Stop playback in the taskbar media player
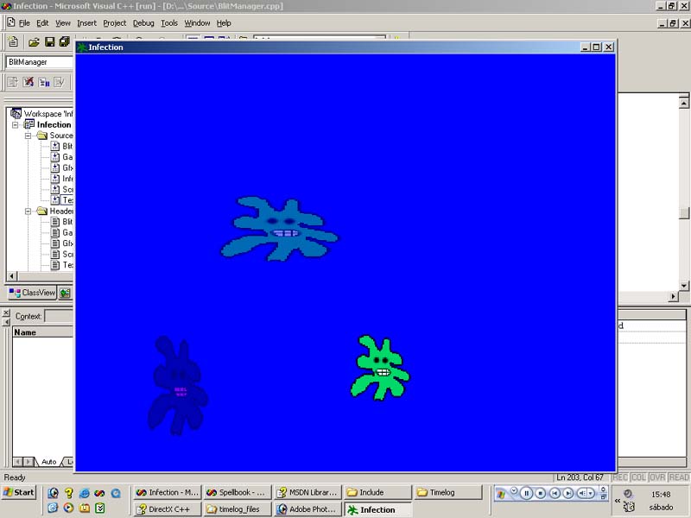The height and width of the screenshot is (518, 691). [x=541, y=493]
